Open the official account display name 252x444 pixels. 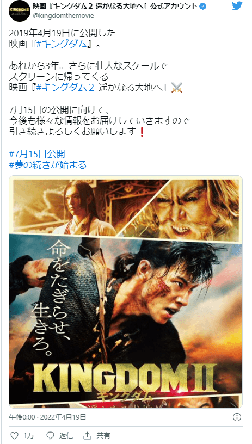click(115, 7)
